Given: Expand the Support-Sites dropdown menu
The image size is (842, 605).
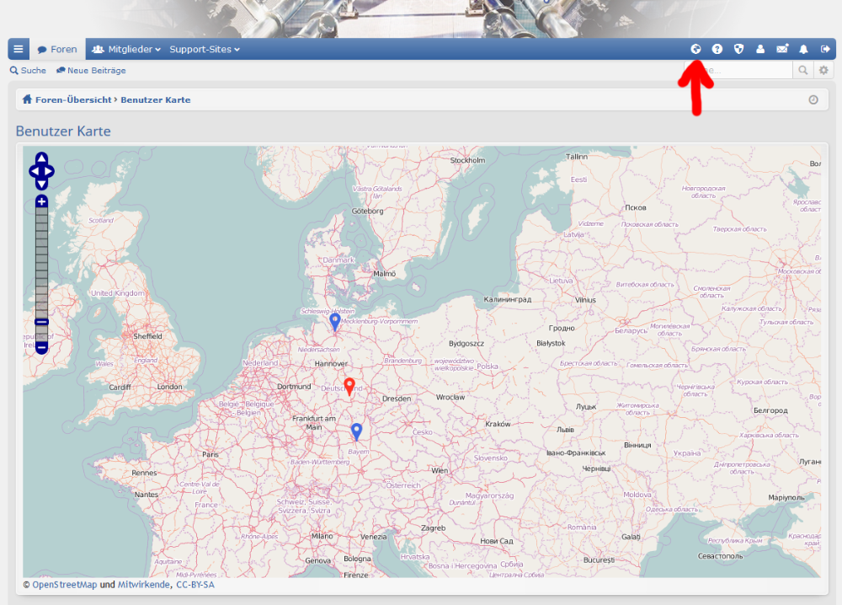Looking at the screenshot, I should tap(205, 49).
